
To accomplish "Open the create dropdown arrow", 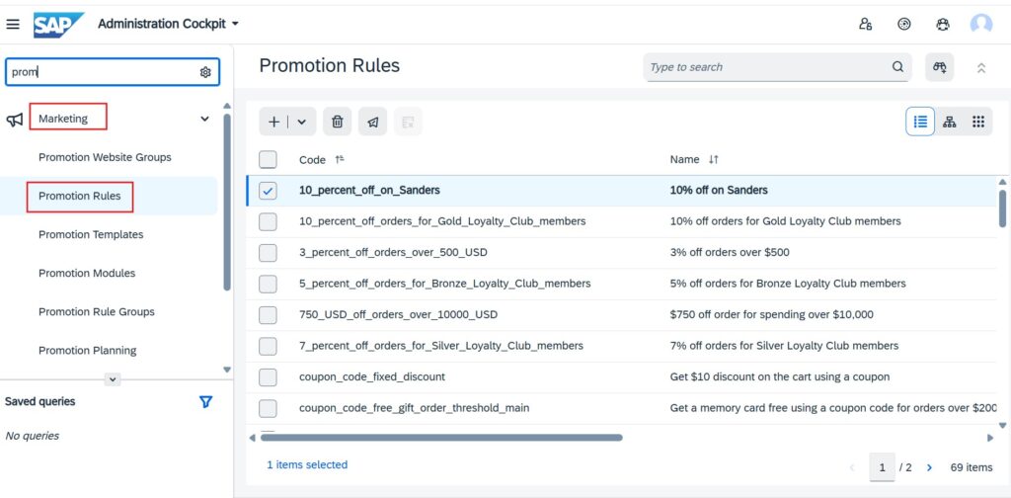I will [x=301, y=122].
